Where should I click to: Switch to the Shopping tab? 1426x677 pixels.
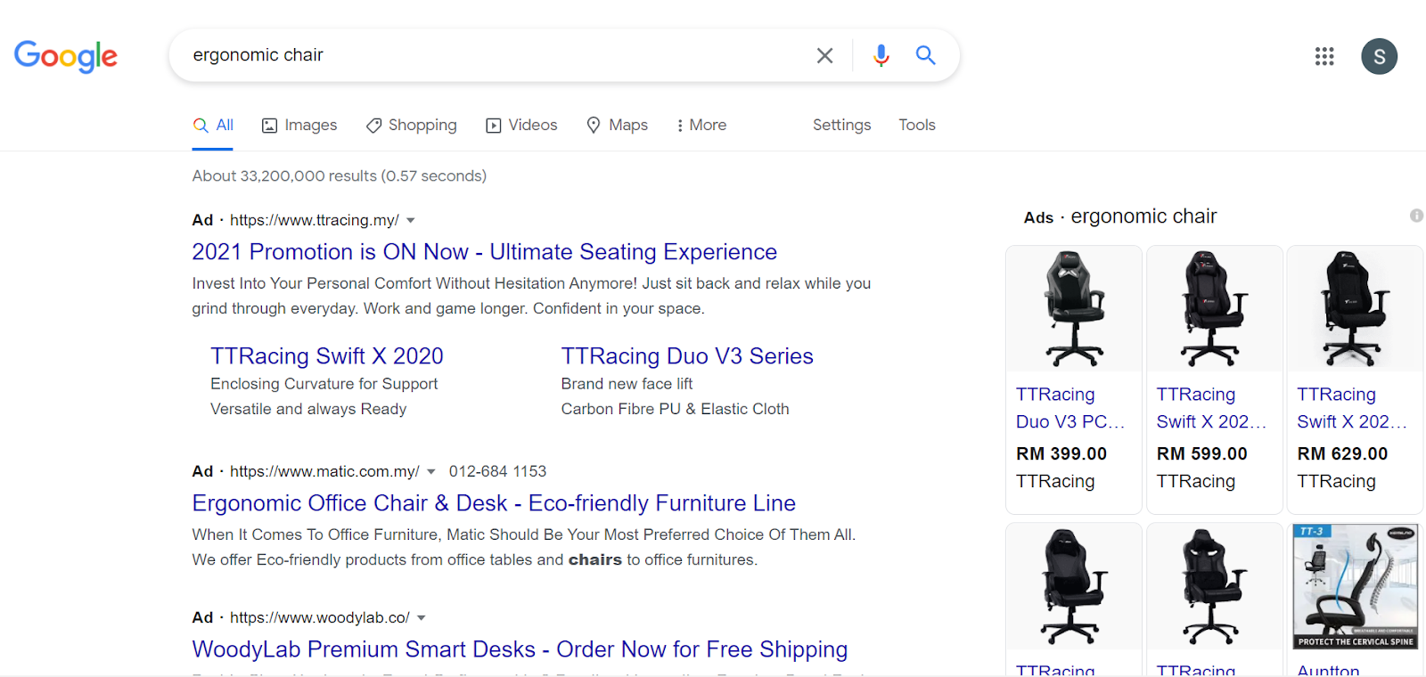[412, 126]
